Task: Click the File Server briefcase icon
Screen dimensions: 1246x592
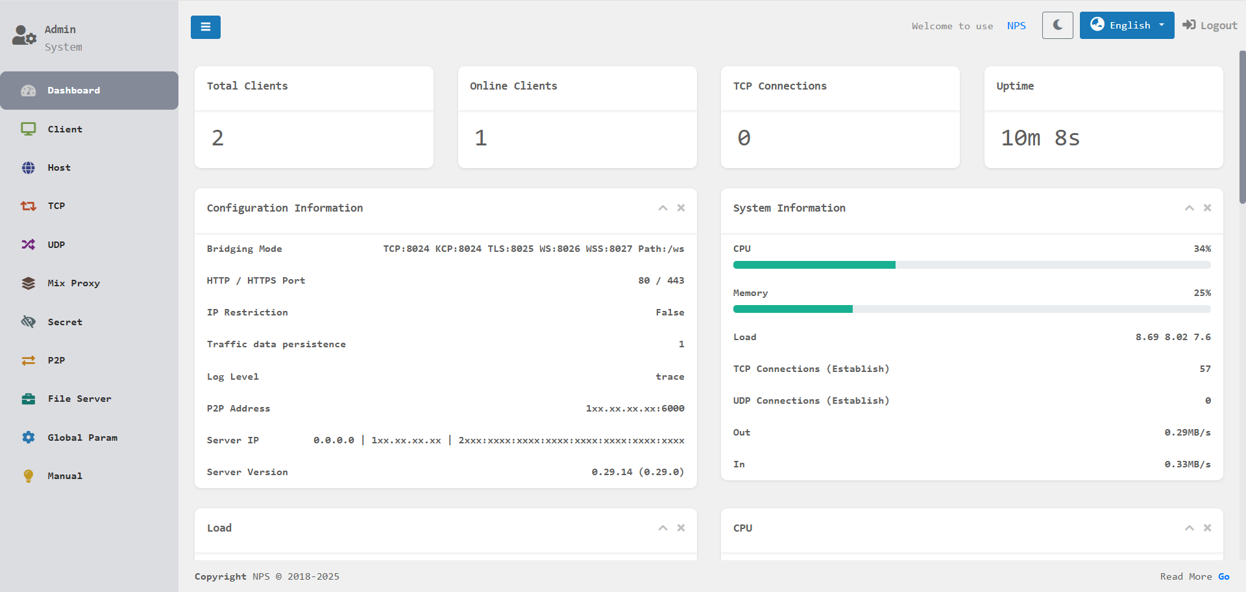Action: [28, 399]
